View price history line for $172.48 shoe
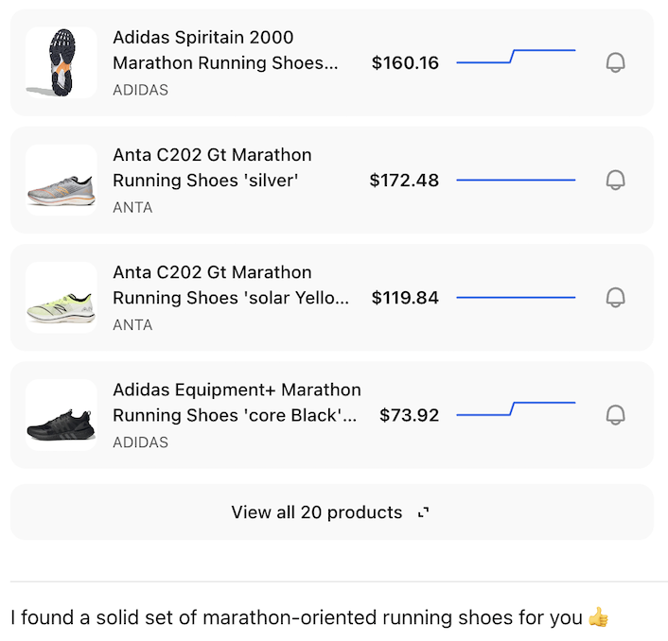Screen dimensions: 668x641 516,180
